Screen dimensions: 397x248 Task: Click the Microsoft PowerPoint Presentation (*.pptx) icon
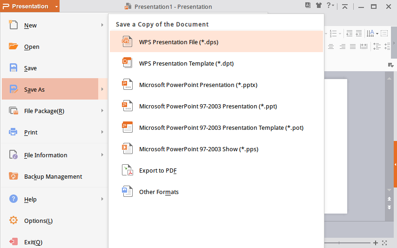128,84
